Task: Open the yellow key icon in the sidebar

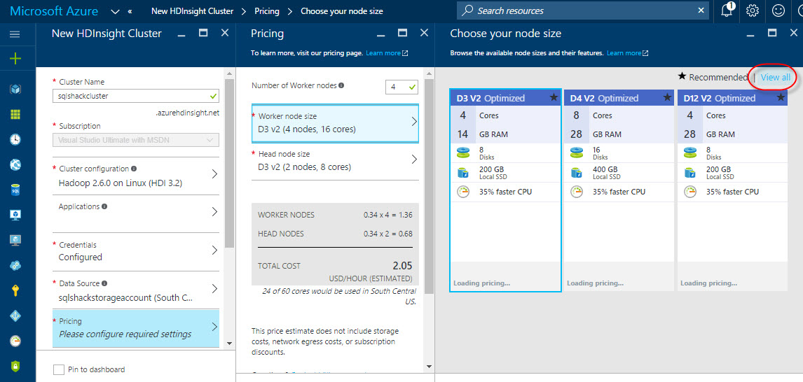Action: 15,290
